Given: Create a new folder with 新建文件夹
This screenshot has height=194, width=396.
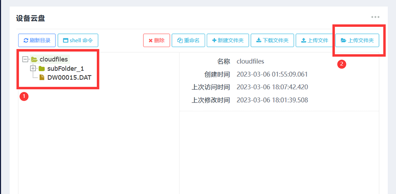Looking at the screenshot, I should tap(227, 41).
